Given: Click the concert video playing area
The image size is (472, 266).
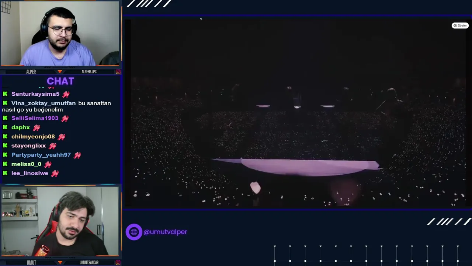Looking at the screenshot, I should tap(297, 113).
